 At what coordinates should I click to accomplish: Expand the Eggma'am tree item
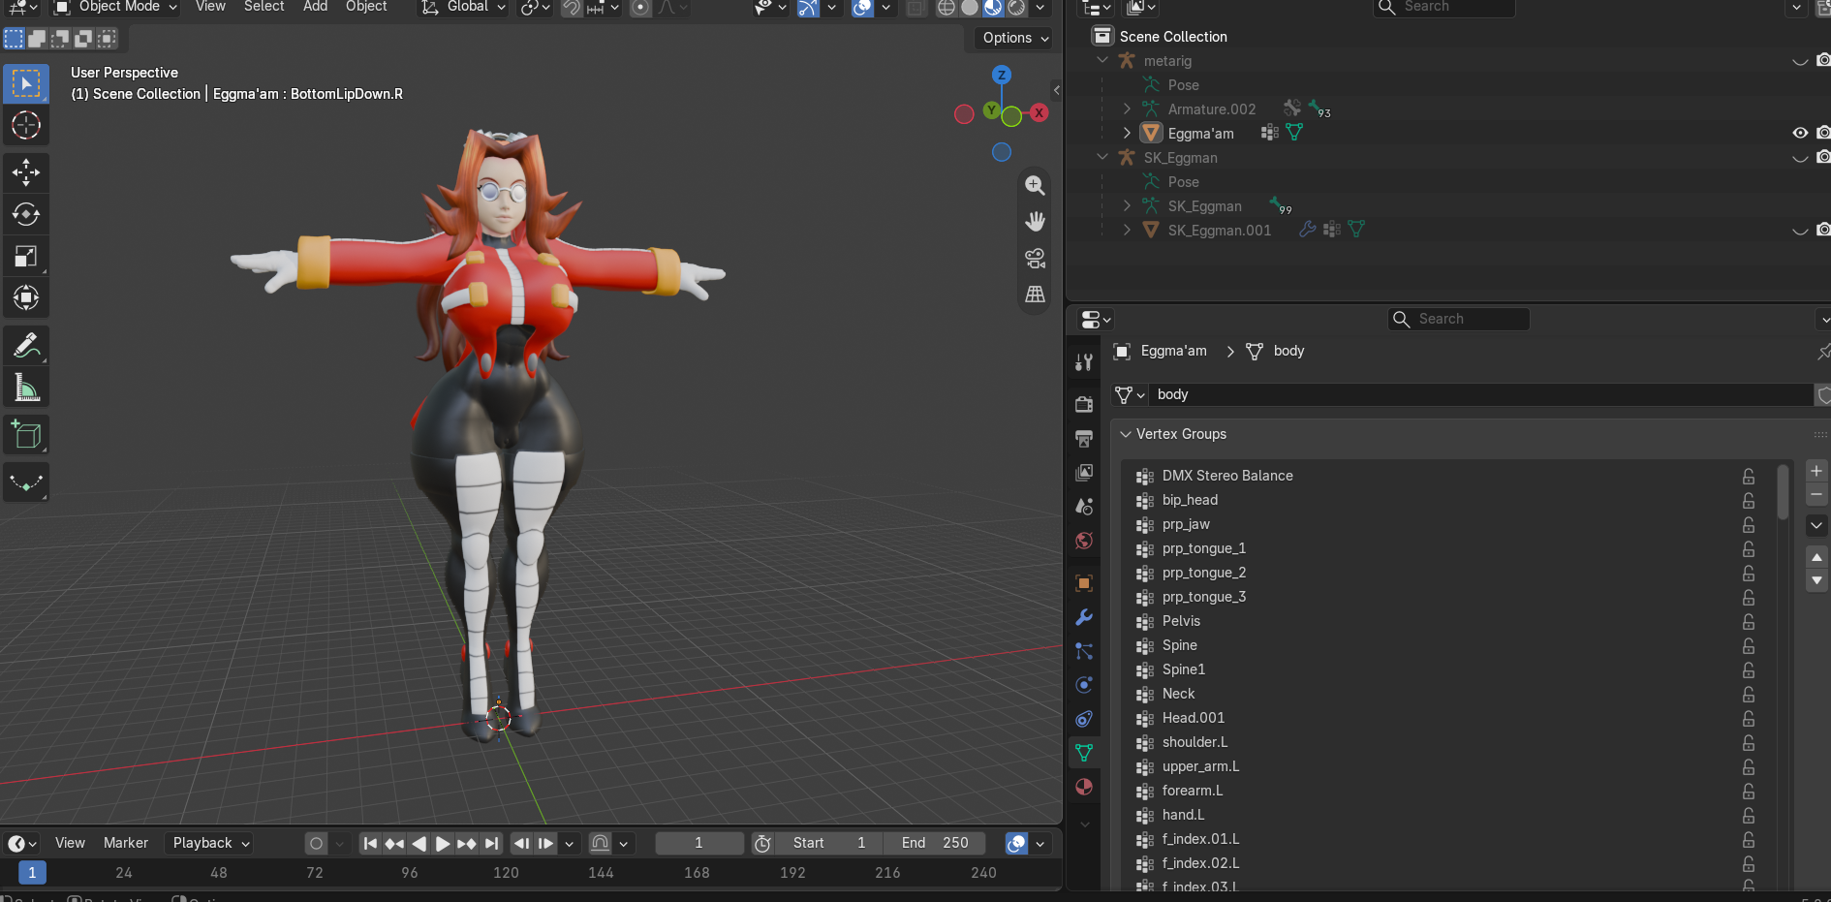pyautogui.click(x=1127, y=133)
